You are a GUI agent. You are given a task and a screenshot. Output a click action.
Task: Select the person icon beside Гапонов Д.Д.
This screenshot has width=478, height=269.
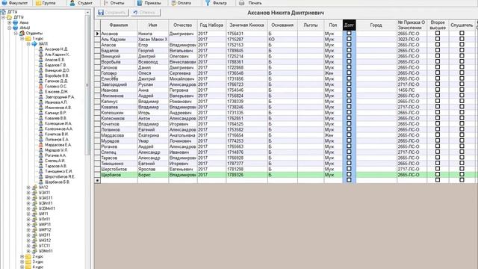40,81
